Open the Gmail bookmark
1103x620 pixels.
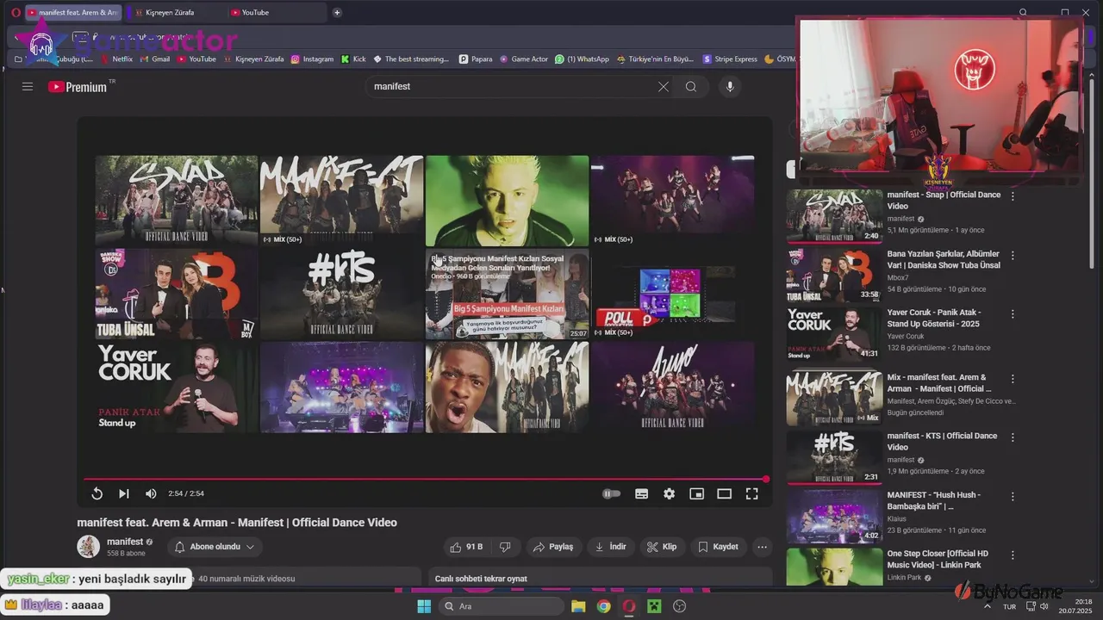(x=154, y=59)
